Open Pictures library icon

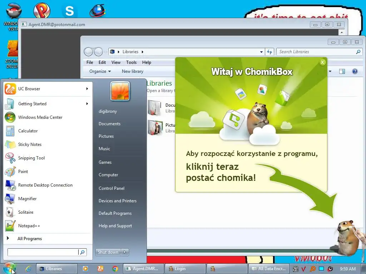pyautogui.click(x=155, y=127)
